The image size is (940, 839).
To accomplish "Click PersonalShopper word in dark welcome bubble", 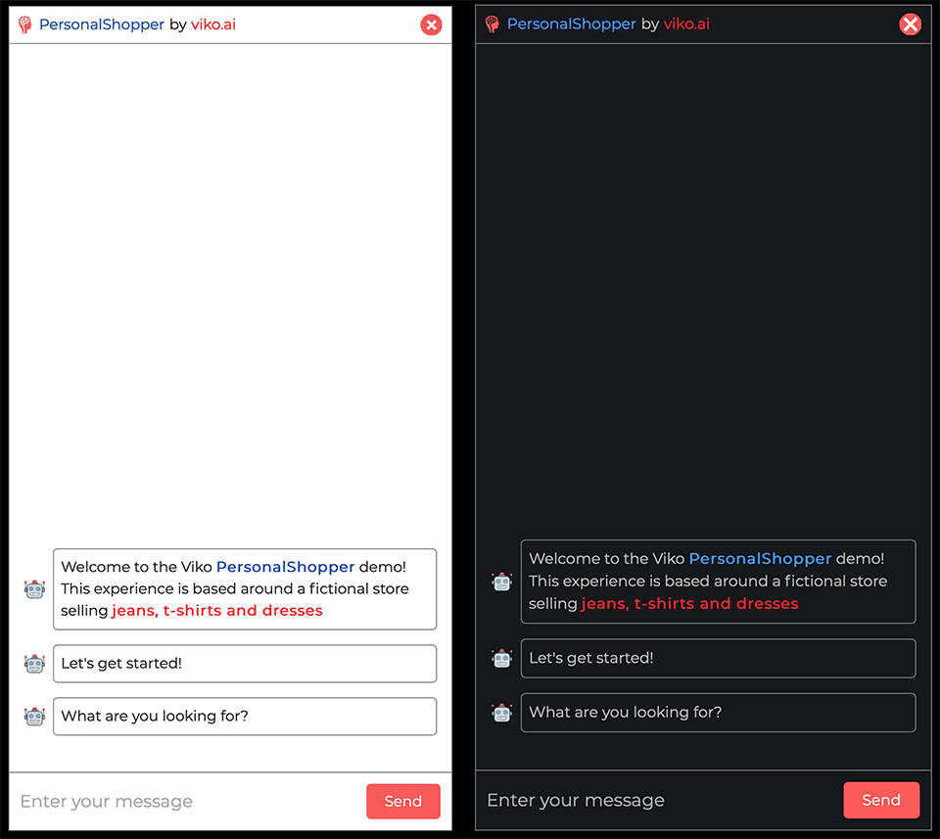I will [760, 559].
